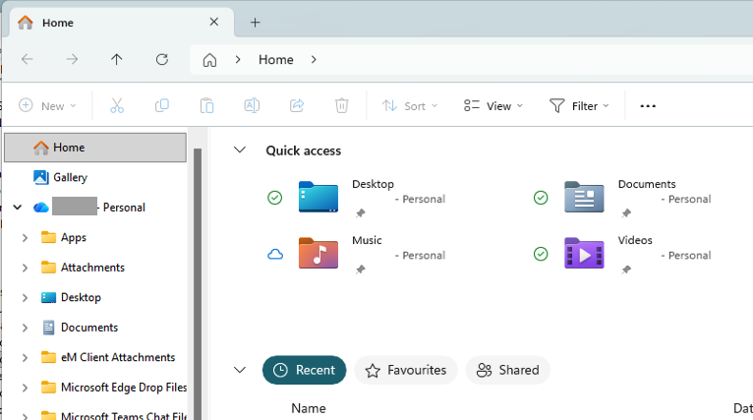Open the See more ellipsis menu

click(x=648, y=106)
